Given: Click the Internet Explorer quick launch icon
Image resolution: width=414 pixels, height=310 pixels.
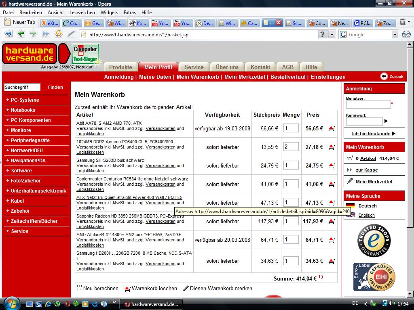Looking at the screenshot, I should pyautogui.click(x=48, y=304).
